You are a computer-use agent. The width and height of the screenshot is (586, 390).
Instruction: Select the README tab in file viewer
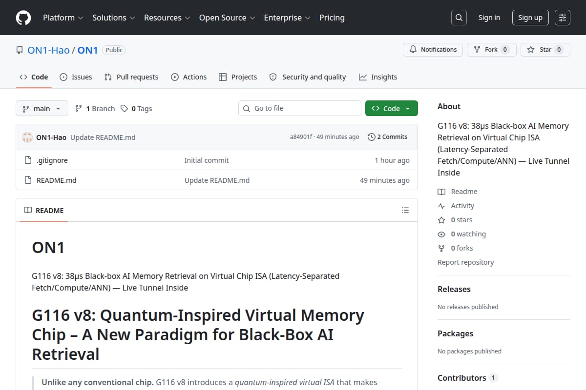pyautogui.click(x=44, y=211)
